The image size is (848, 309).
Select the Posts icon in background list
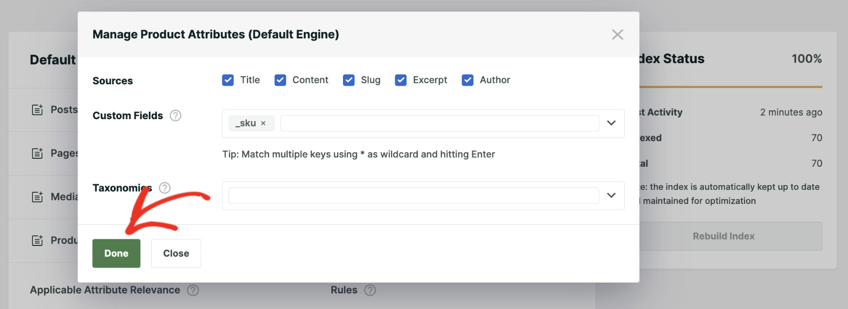point(37,110)
